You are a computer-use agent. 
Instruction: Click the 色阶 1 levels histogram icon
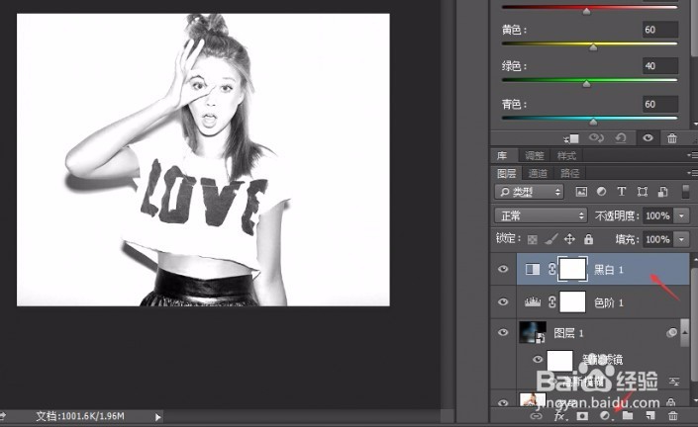click(x=533, y=302)
